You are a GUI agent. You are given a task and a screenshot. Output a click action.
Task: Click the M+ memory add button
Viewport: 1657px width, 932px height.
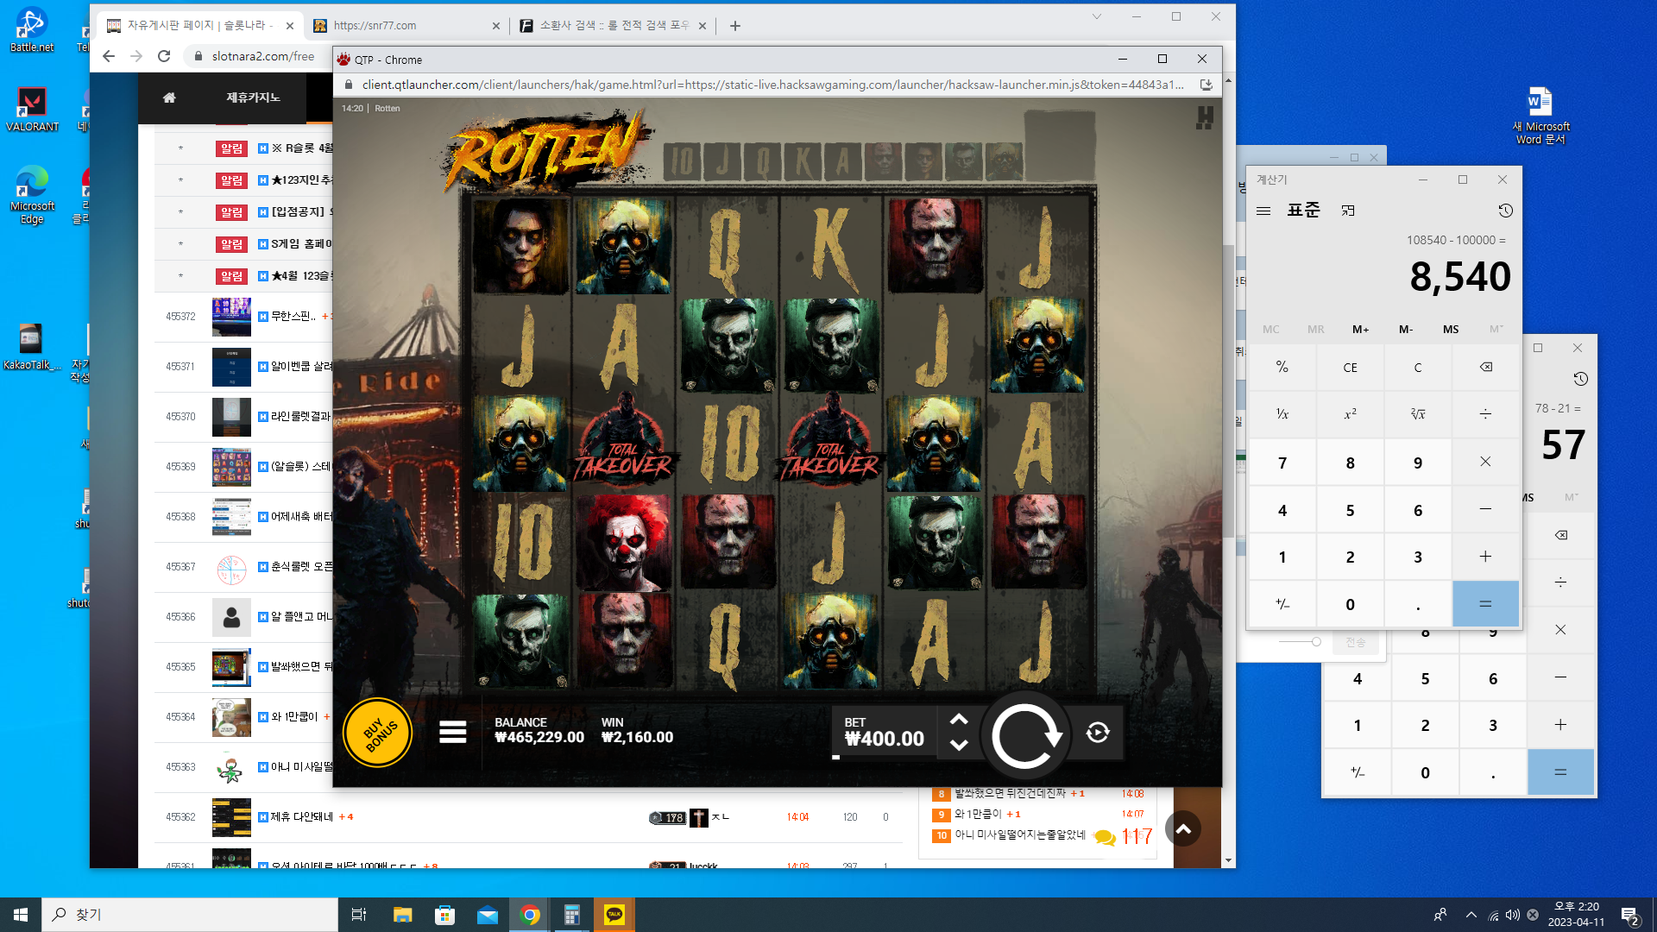[1360, 330]
